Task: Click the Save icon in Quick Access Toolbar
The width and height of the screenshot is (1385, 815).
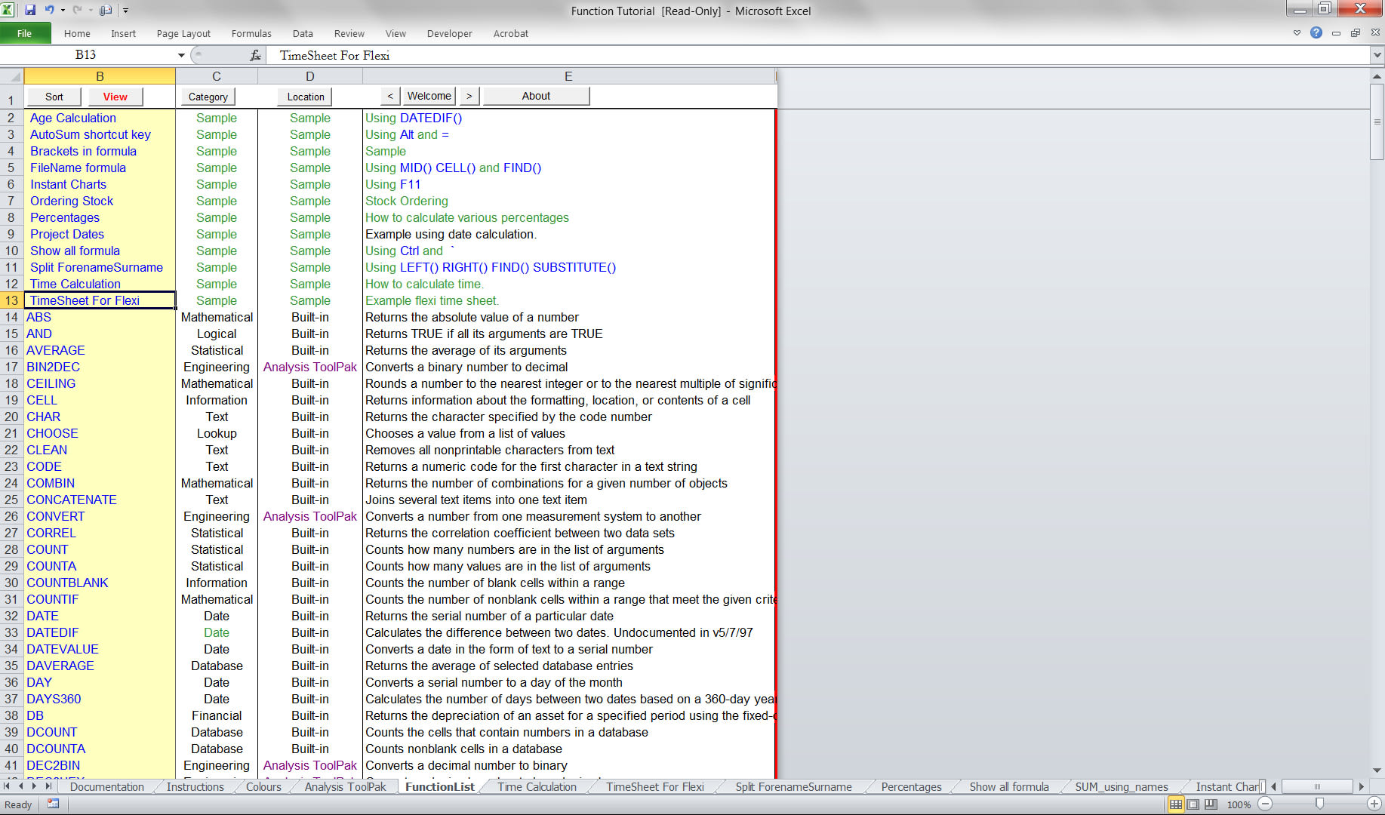Action: [30, 10]
